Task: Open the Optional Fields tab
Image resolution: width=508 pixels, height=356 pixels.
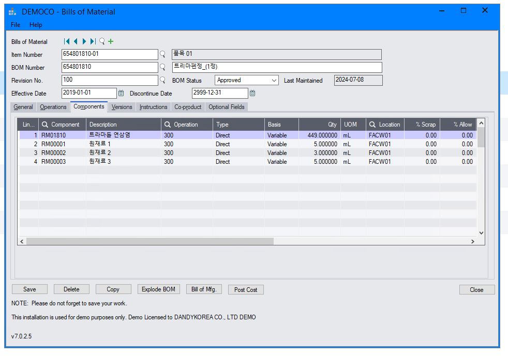Action: click(227, 107)
